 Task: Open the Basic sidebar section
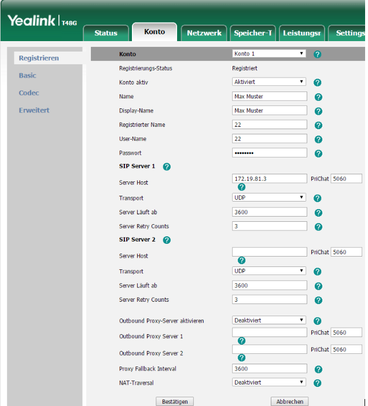tap(27, 75)
